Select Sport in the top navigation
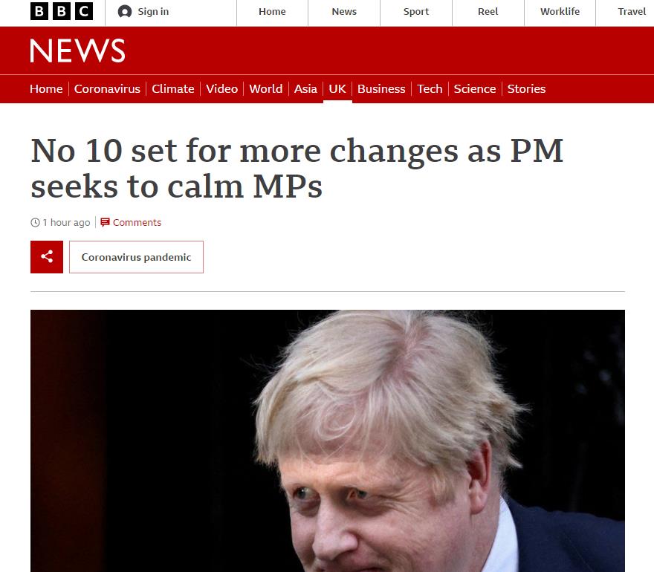The height and width of the screenshot is (572, 654). coord(416,12)
